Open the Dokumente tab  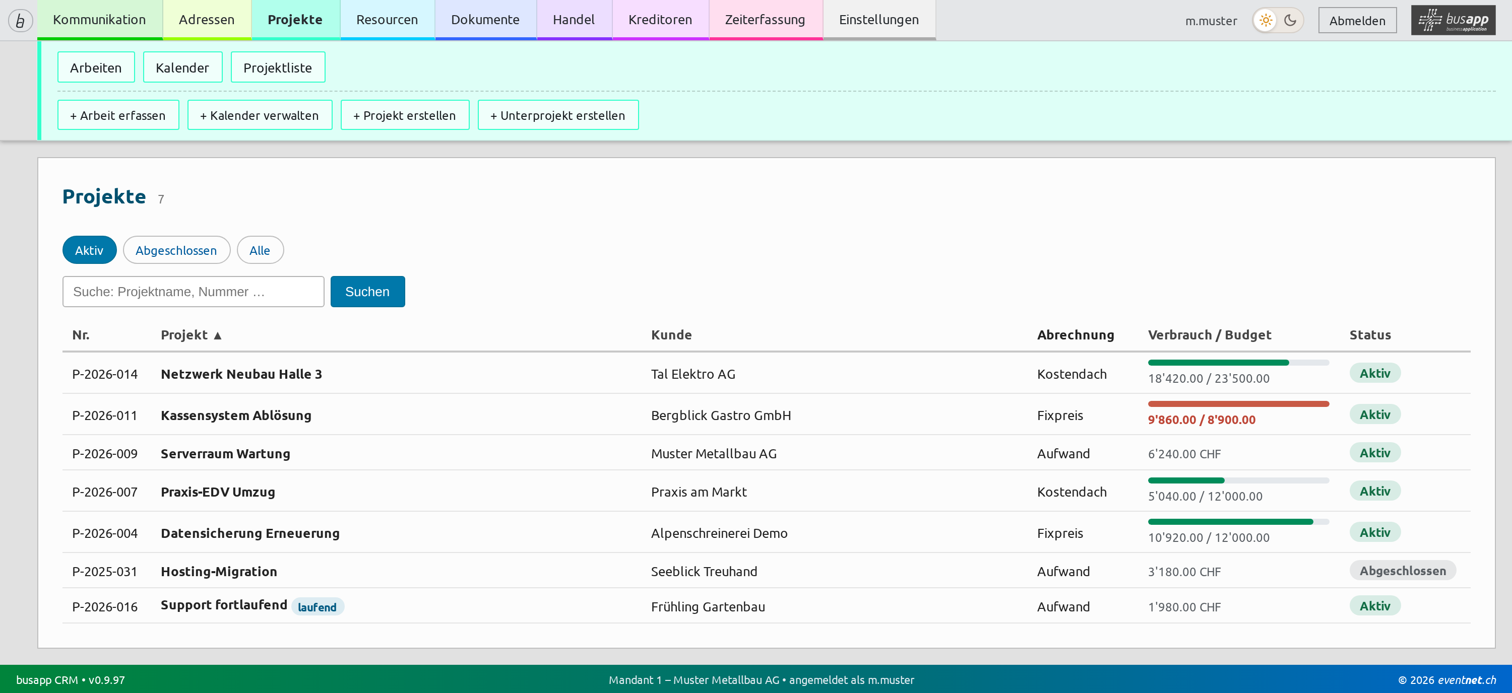point(485,19)
